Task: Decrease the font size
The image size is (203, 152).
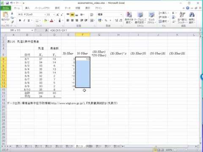Action: pos(62,15)
